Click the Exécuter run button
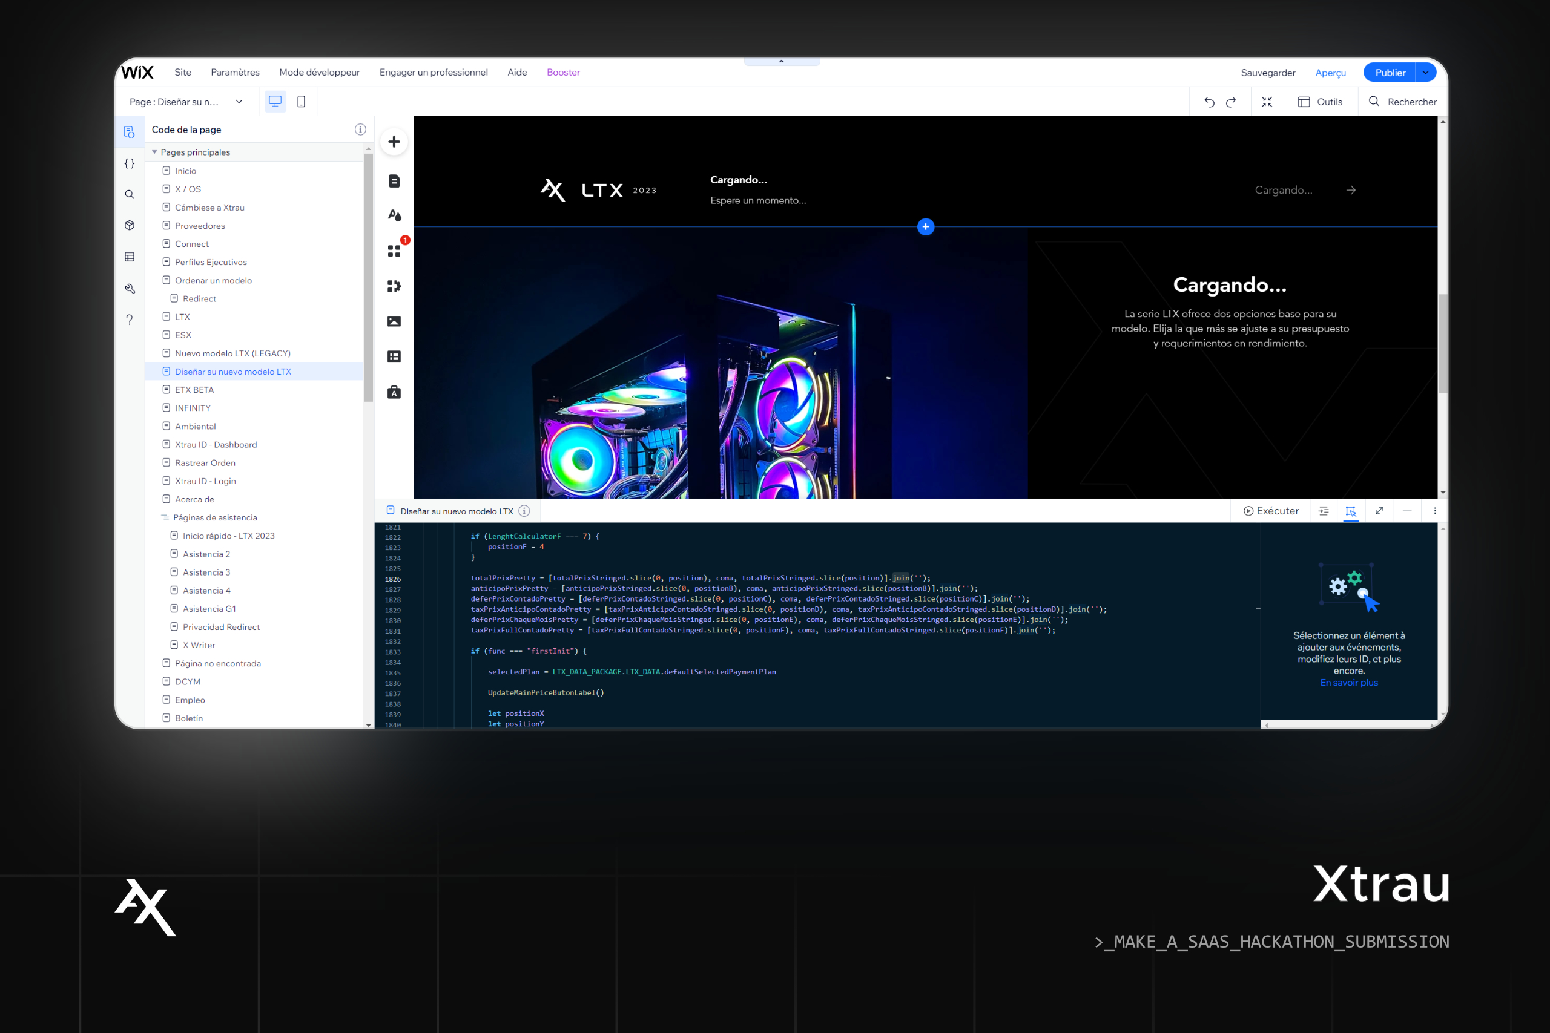The width and height of the screenshot is (1550, 1033). click(x=1271, y=511)
